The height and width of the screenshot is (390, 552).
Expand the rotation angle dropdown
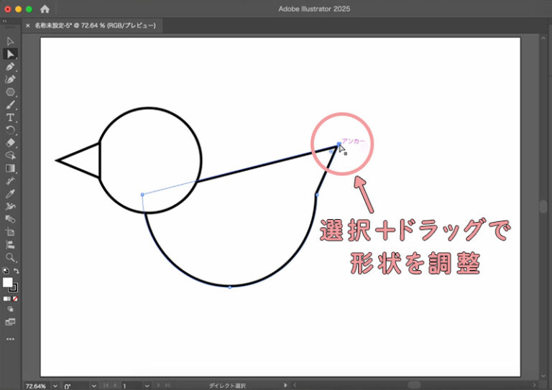click(93, 385)
